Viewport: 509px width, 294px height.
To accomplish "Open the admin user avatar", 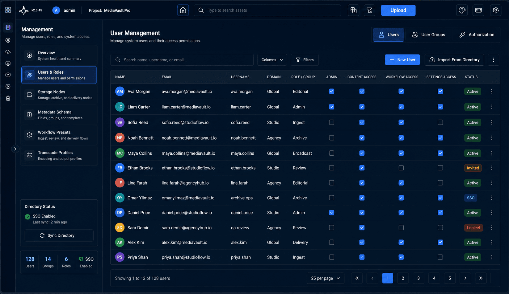I will coord(56,10).
